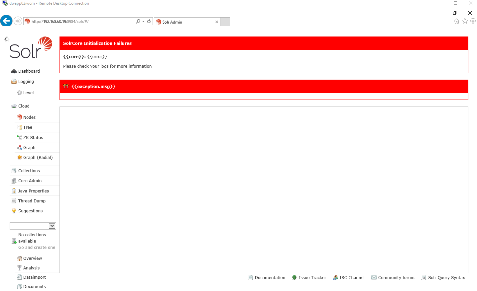Click the browser refresh icon
Screen dimensions: 477x291
149,21
